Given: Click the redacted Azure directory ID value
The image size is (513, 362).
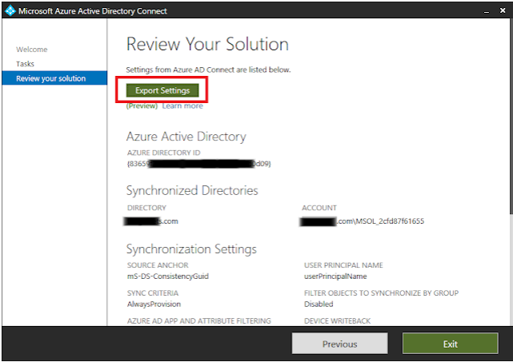Looking at the screenshot, I should point(199,164).
